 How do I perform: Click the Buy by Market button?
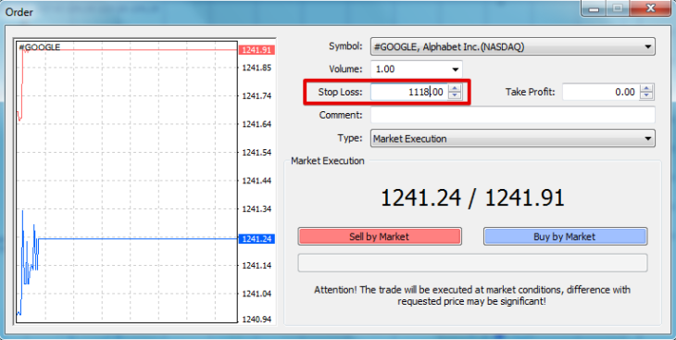point(565,236)
